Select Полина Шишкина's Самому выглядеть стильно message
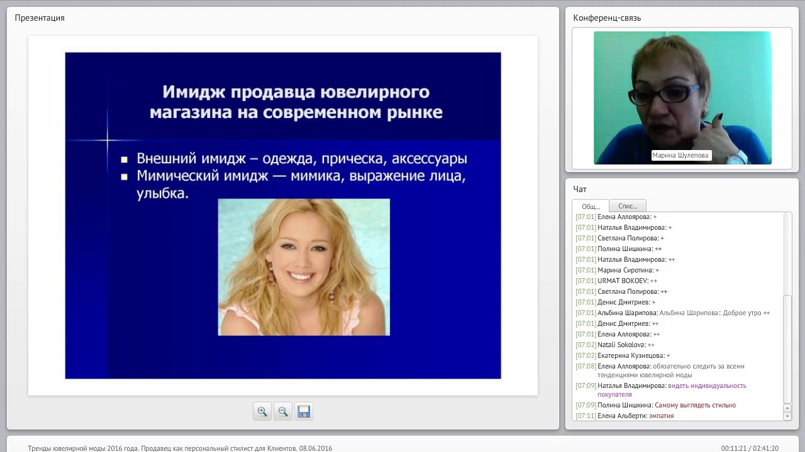This screenshot has width=805, height=452. point(655,405)
